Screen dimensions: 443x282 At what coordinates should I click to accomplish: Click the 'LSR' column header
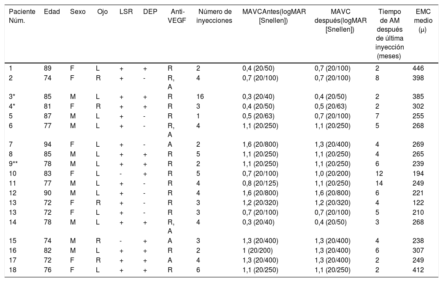126,12
